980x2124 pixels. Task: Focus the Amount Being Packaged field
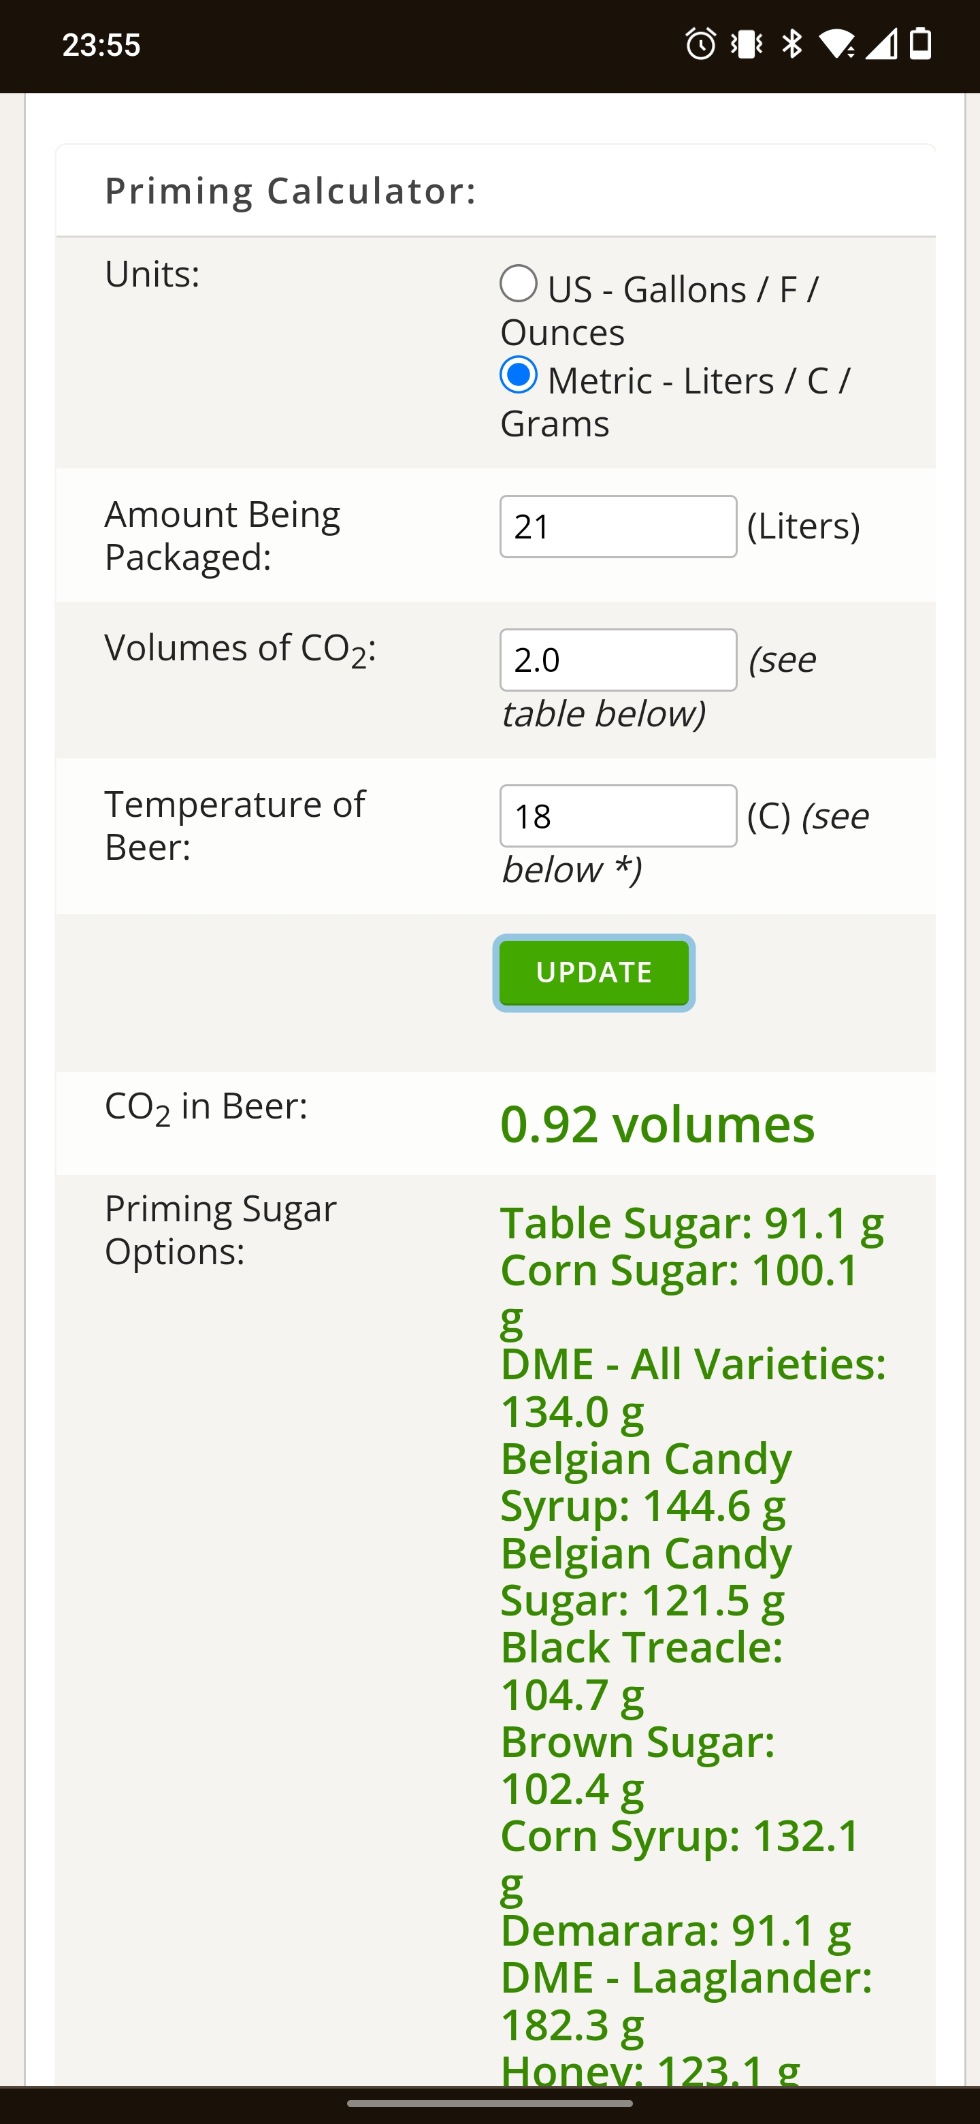[618, 526]
